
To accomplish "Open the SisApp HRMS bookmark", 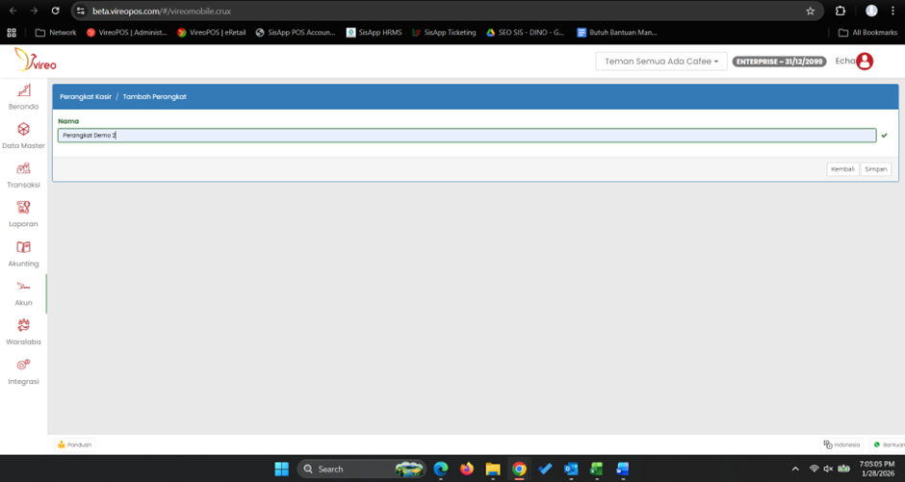I will click(375, 33).
